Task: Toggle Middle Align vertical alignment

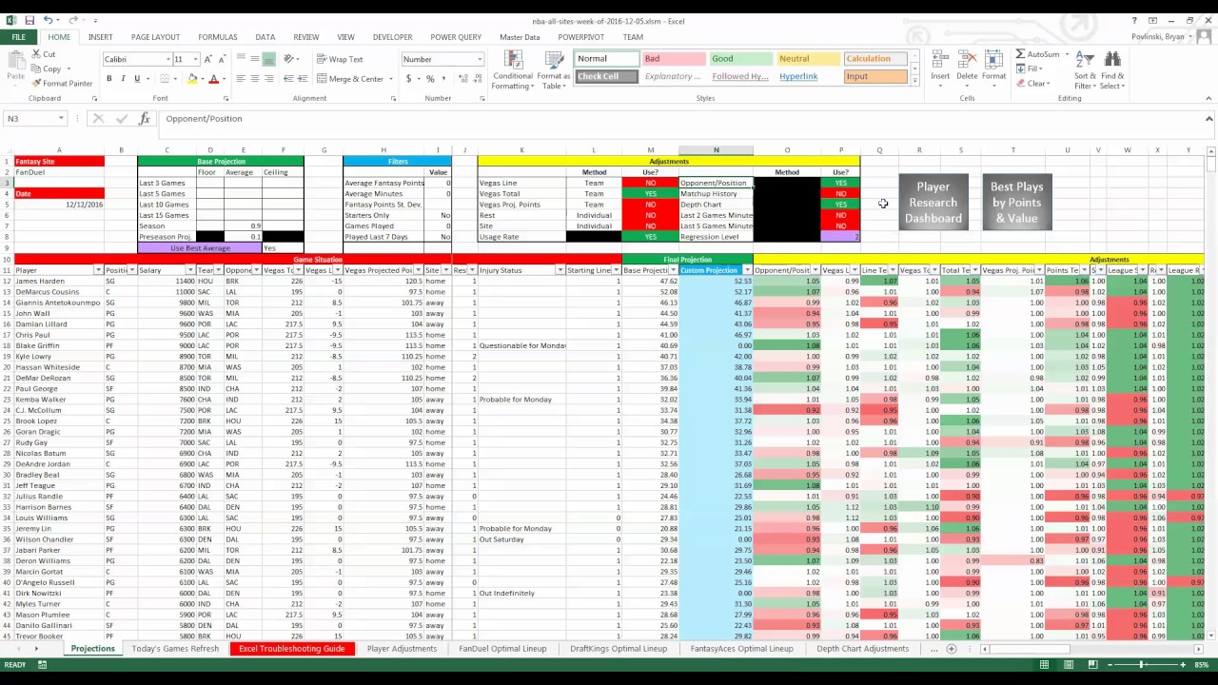Action: (255, 59)
